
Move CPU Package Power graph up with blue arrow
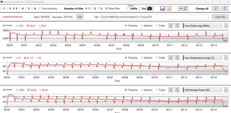[x=171, y=90]
